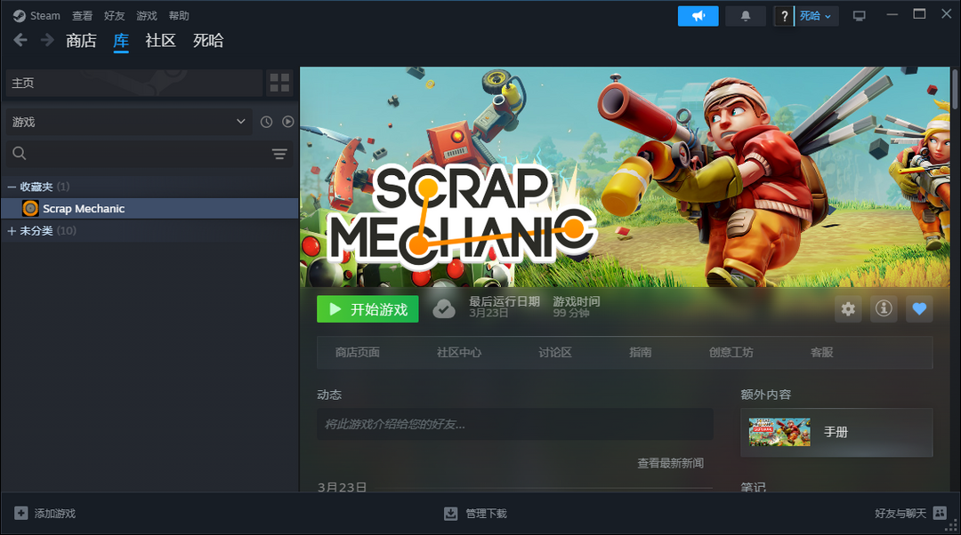961x535 pixels.
Task: Open Scrap Mechanic settings gear
Action: 848,309
